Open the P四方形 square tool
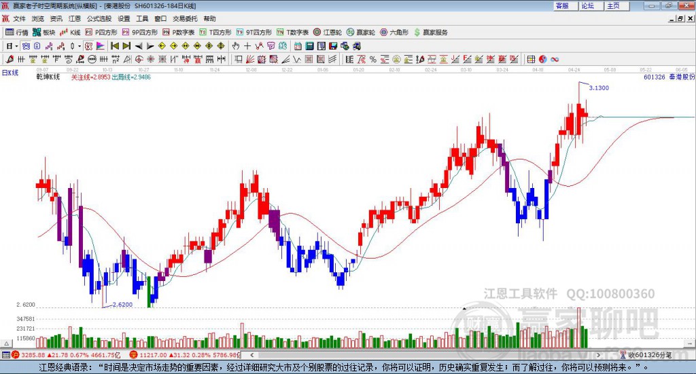696x374 pixels. (x=101, y=33)
